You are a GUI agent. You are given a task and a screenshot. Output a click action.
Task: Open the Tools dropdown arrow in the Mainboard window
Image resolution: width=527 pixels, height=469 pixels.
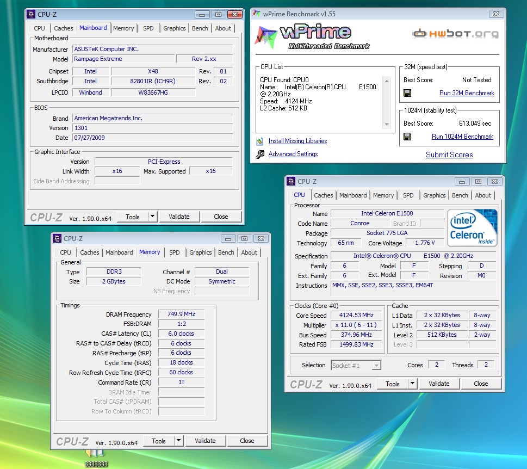[153, 217]
